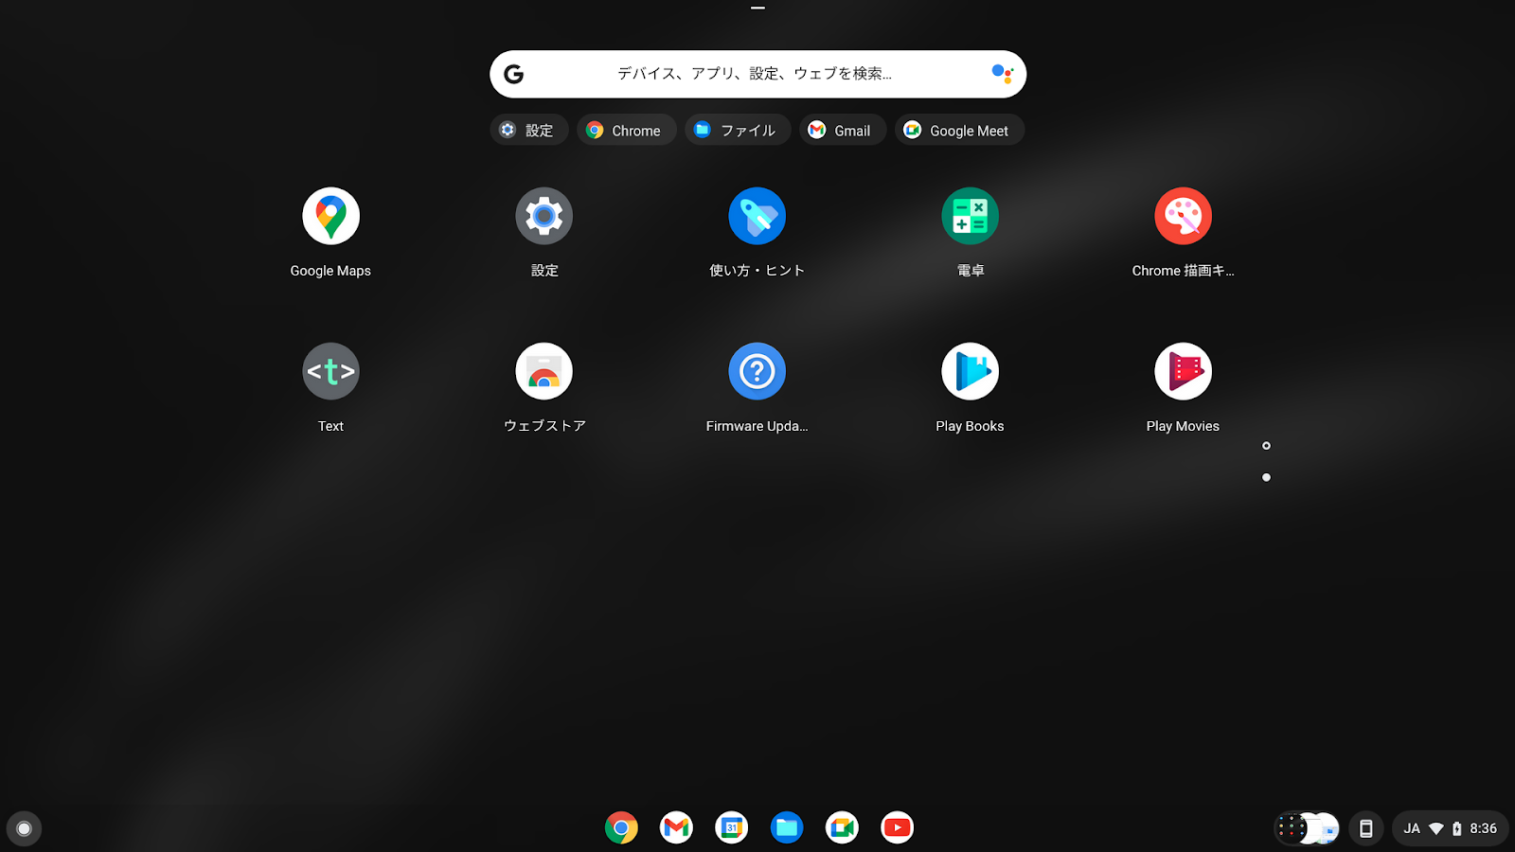Select the ファイル suggestion chip
Screen dimensions: 1515x852
738,130
